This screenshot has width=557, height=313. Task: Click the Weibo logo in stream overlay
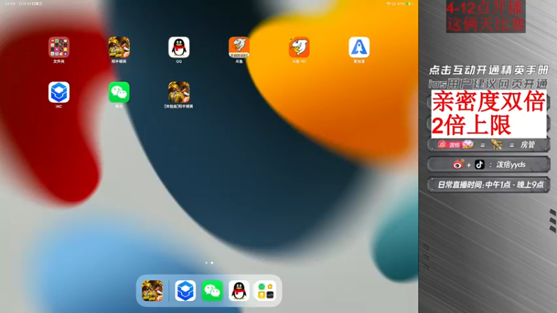coord(458,165)
